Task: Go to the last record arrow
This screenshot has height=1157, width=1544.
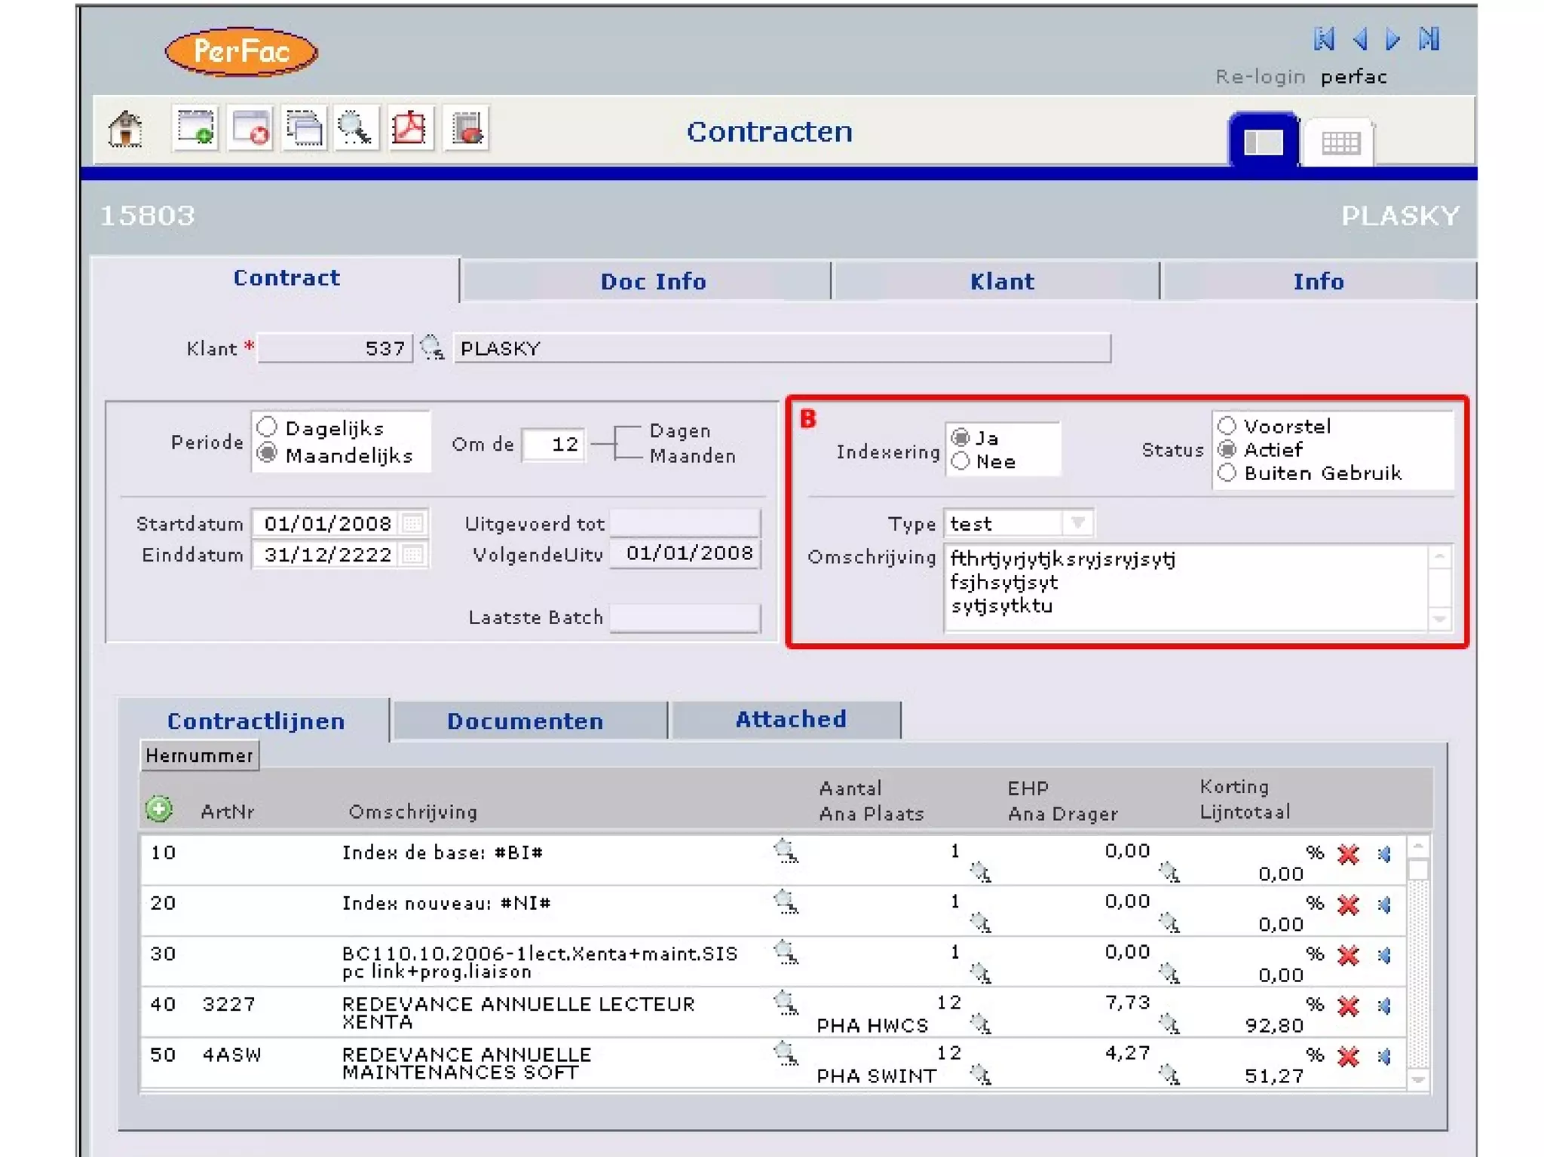Action: click(1429, 39)
